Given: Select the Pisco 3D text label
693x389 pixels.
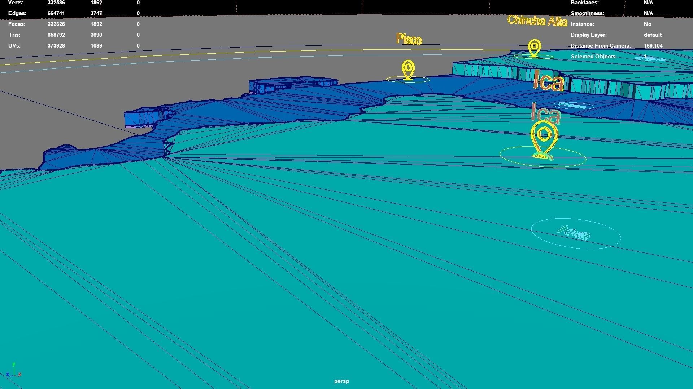Looking at the screenshot, I should [409, 39].
